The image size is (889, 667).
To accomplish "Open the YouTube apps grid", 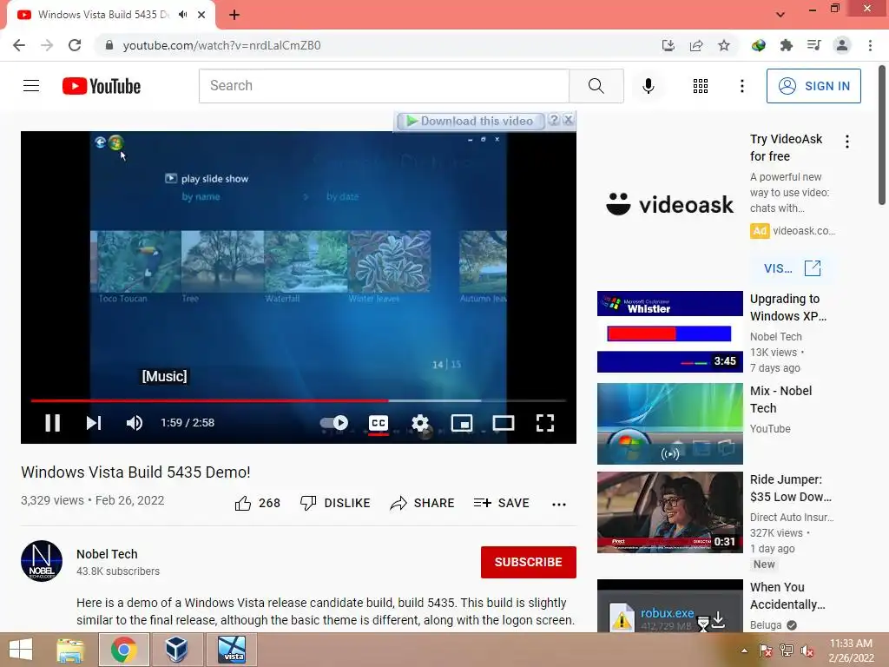I will click(x=701, y=86).
